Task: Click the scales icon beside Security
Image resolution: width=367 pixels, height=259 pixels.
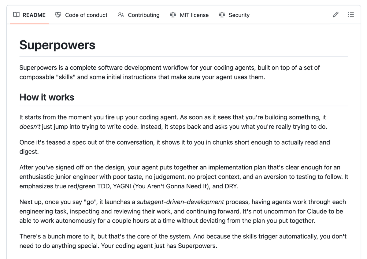Action: (222, 15)
